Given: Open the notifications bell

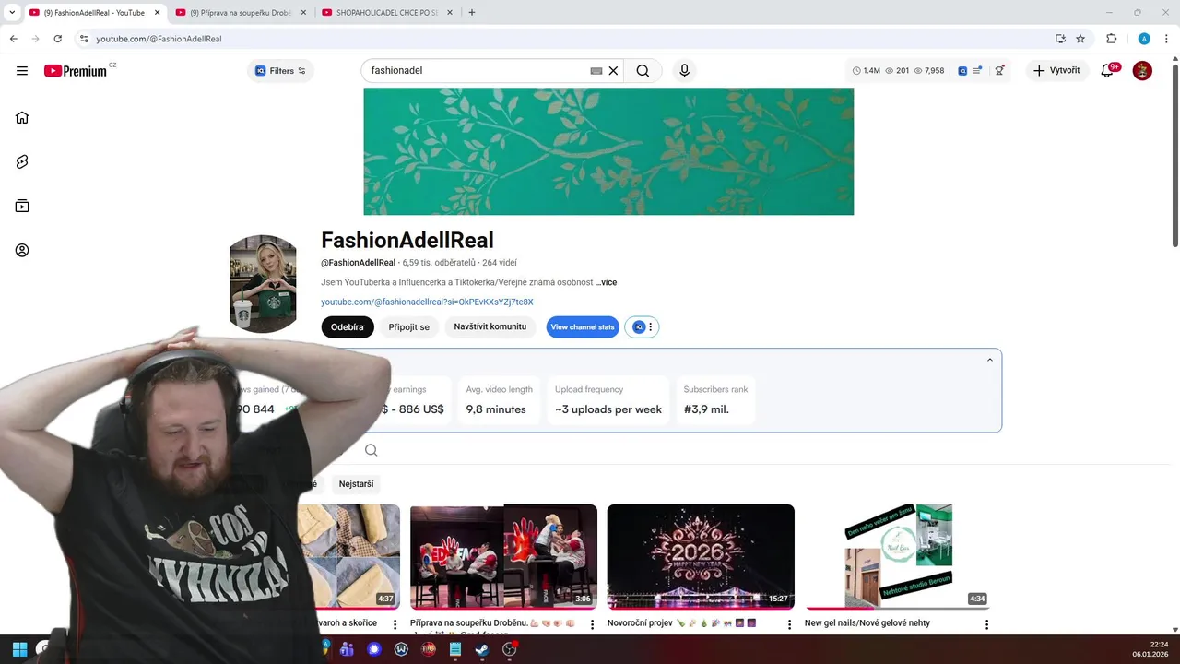Looking at the screenshot, I should (x=1108, y=71).
